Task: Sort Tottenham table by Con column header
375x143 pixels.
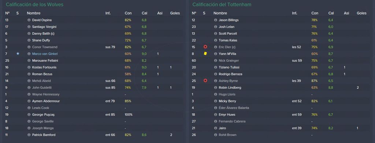Action: click(x=315, y=13)
